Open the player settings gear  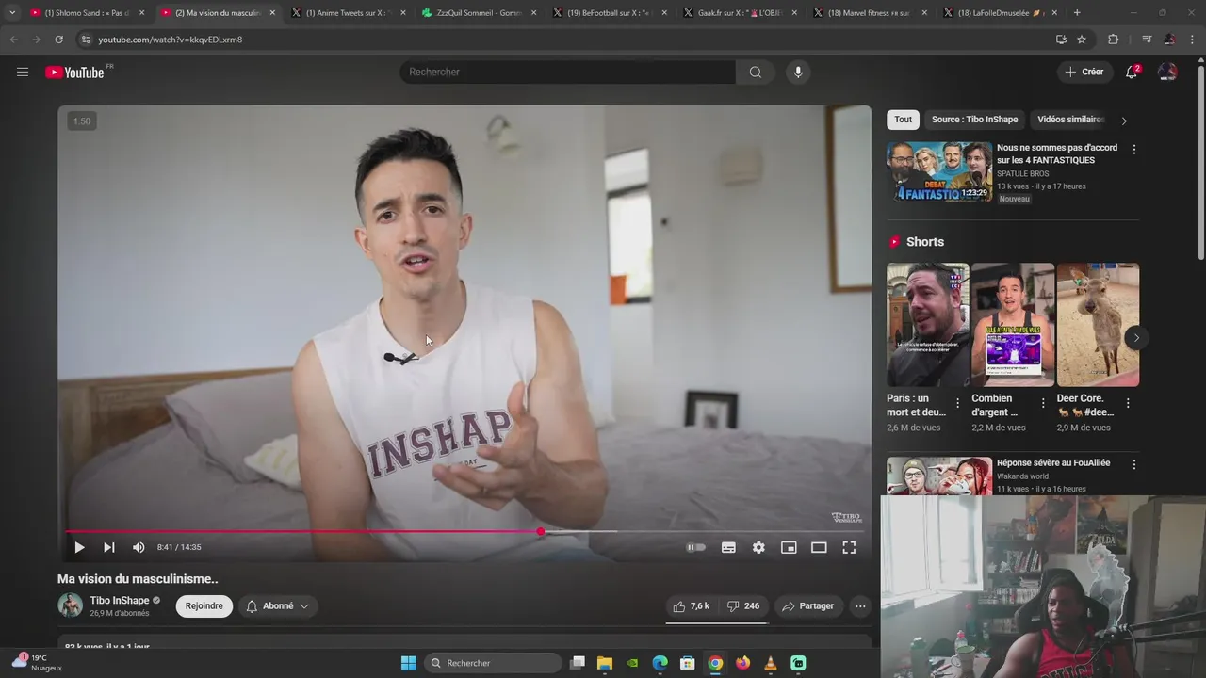click(x=758, y=547)
